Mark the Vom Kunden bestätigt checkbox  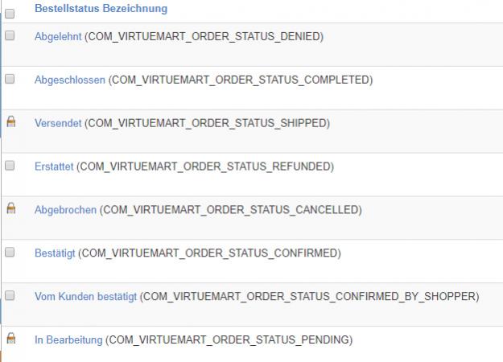(10, 295)
